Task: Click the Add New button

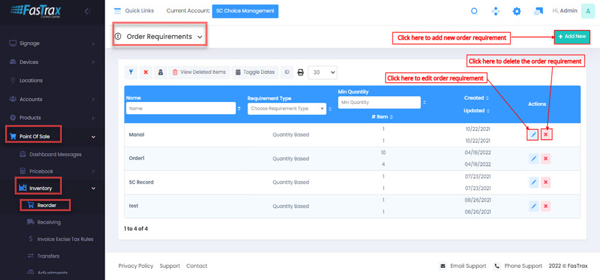Action: 571,37
